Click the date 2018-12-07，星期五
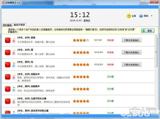Viewport: 160px width, 119px height. click(x=80, y=20)
